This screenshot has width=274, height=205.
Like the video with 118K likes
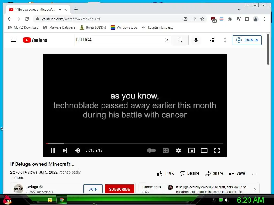pyautogui.click(x=165, y=174)
